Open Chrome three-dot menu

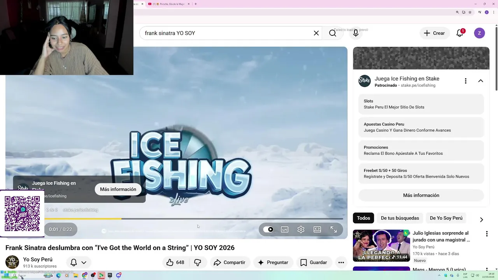(494, 12)
